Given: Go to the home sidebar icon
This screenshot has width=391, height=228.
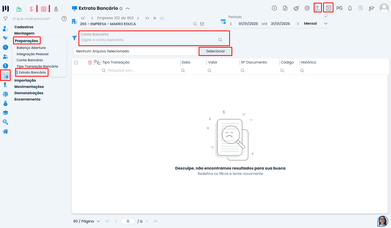Looking at the screenshot, I should pyautogui.click(x=5, y=131).
